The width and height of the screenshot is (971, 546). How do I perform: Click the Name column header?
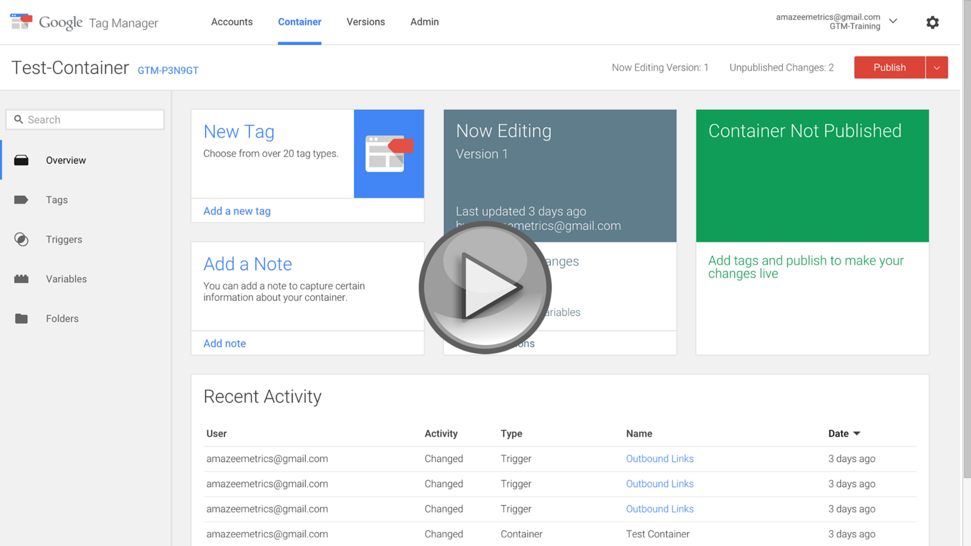point(639,434)
